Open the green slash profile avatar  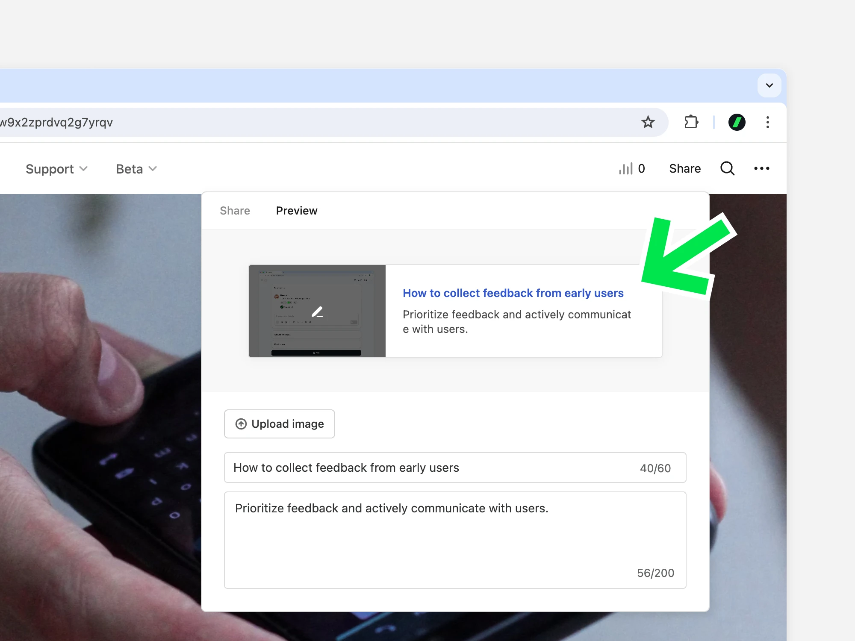pos(737,122)
